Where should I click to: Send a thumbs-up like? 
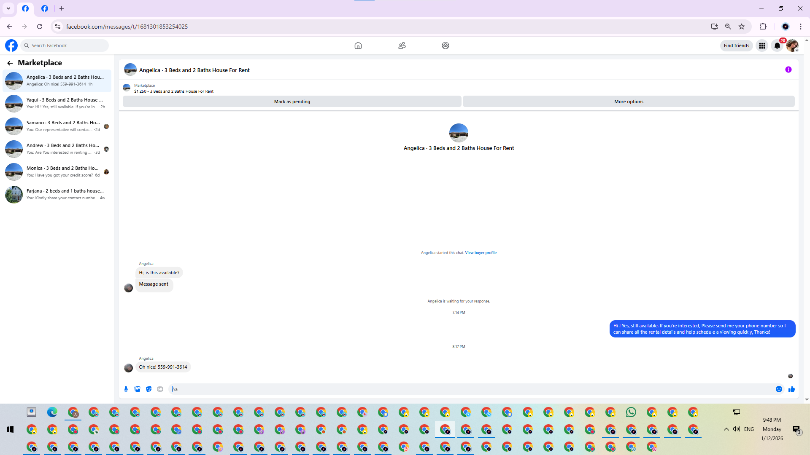791,389
